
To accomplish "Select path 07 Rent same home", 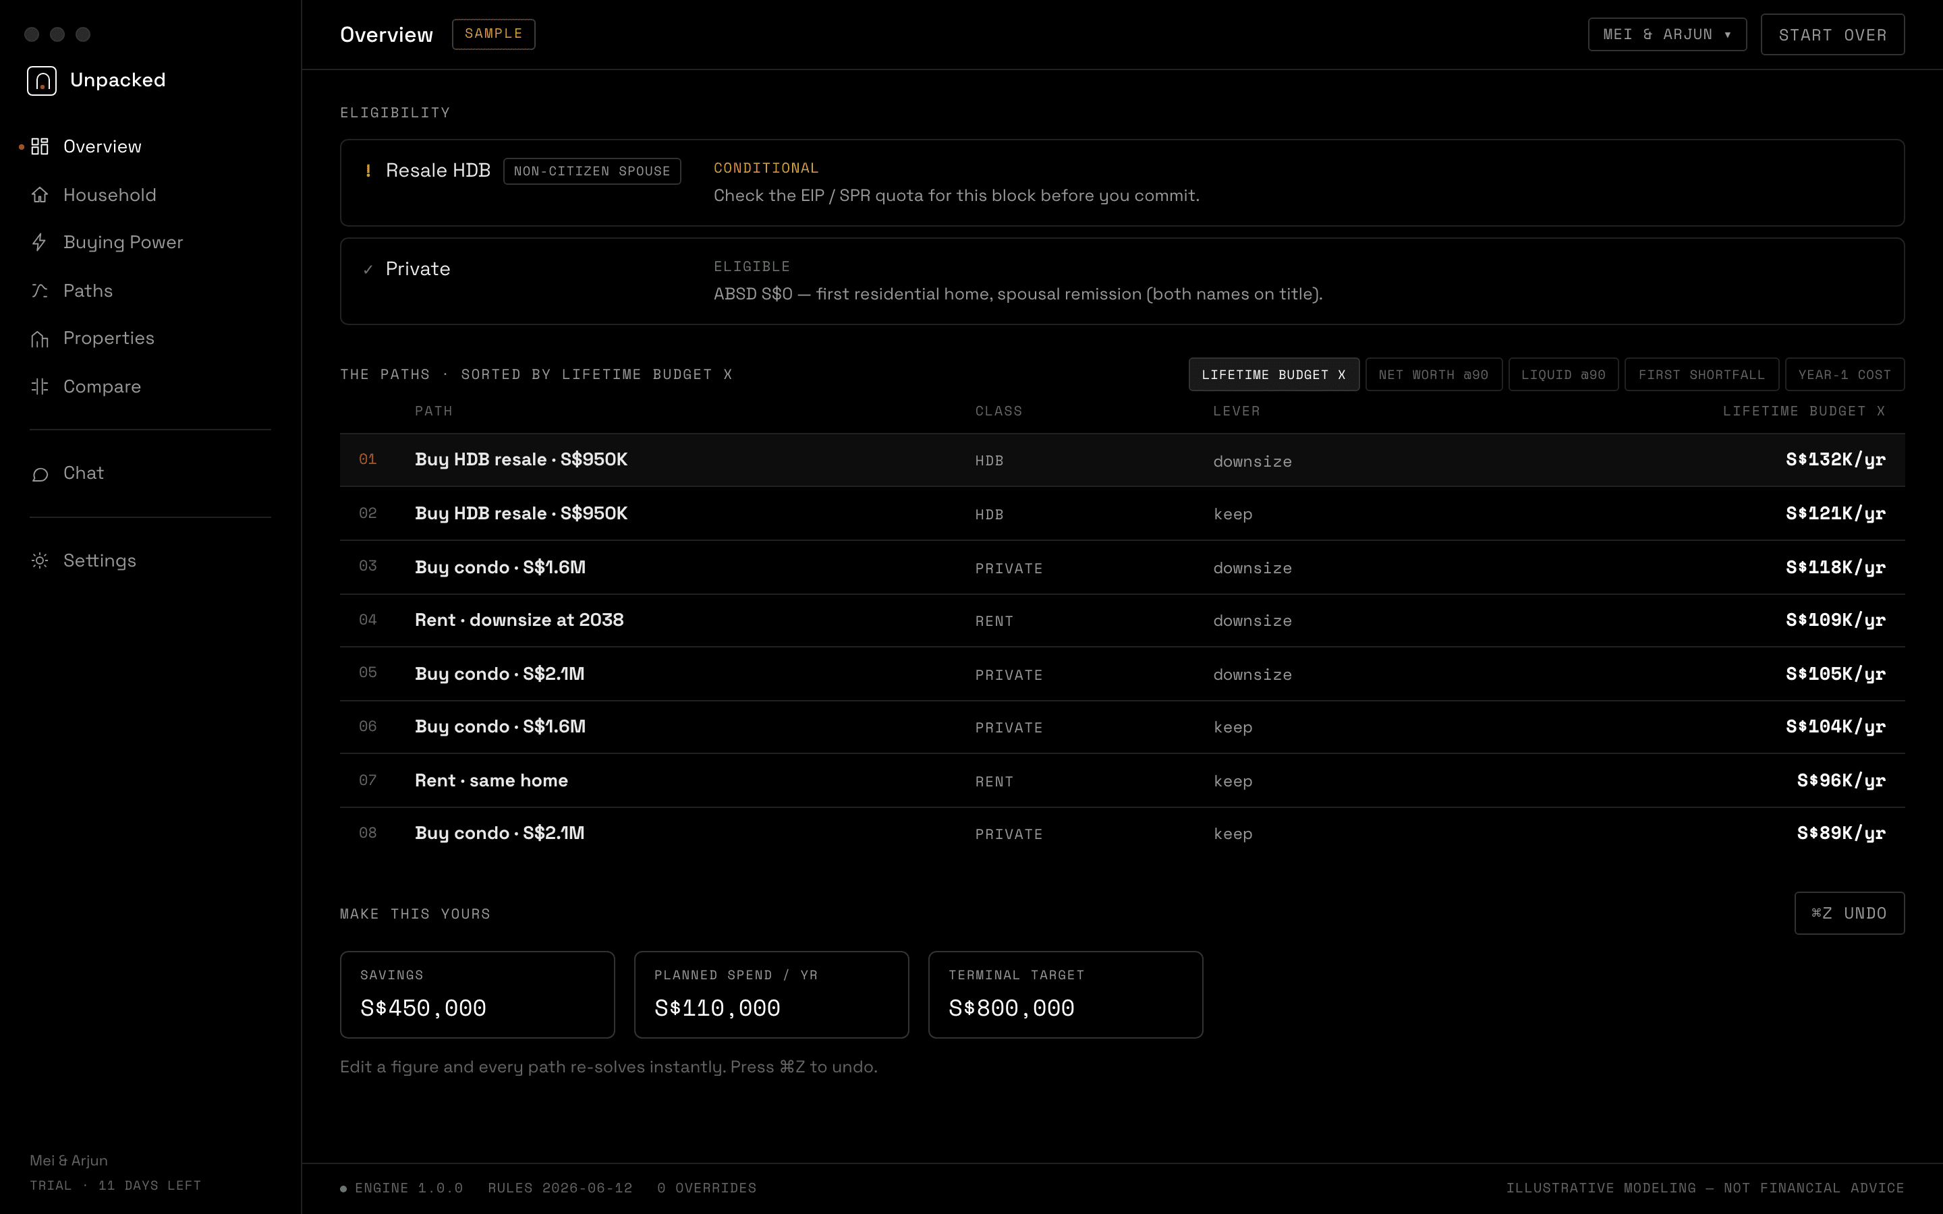I will click(x=1122, y=780).
